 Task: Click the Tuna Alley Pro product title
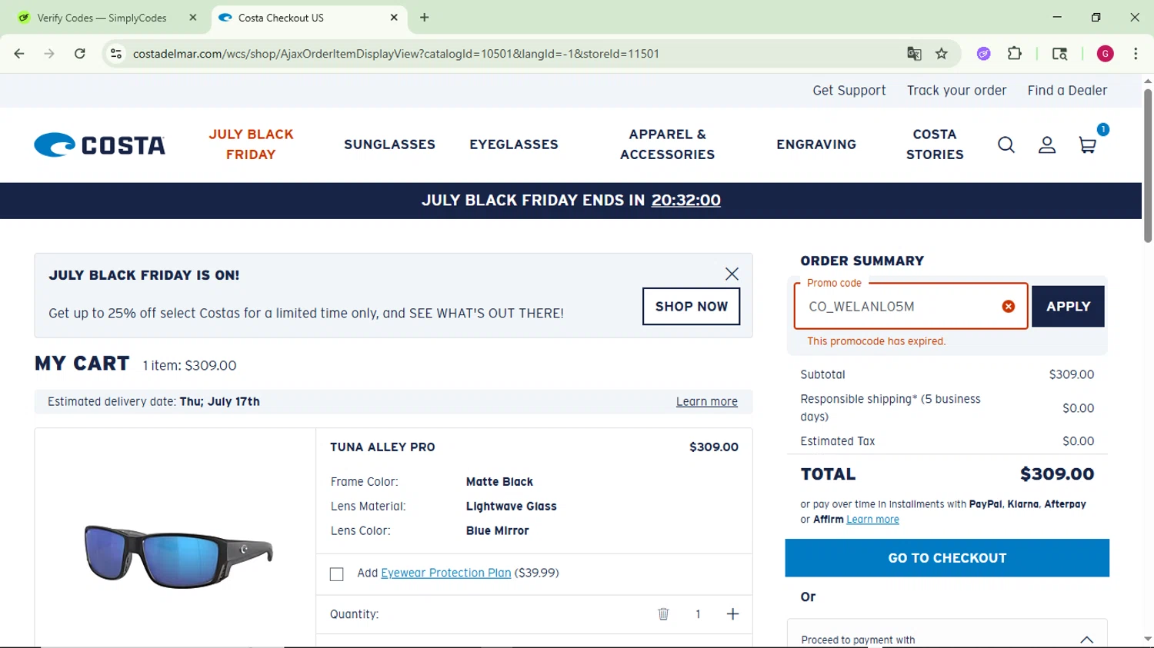click(382, 447)
